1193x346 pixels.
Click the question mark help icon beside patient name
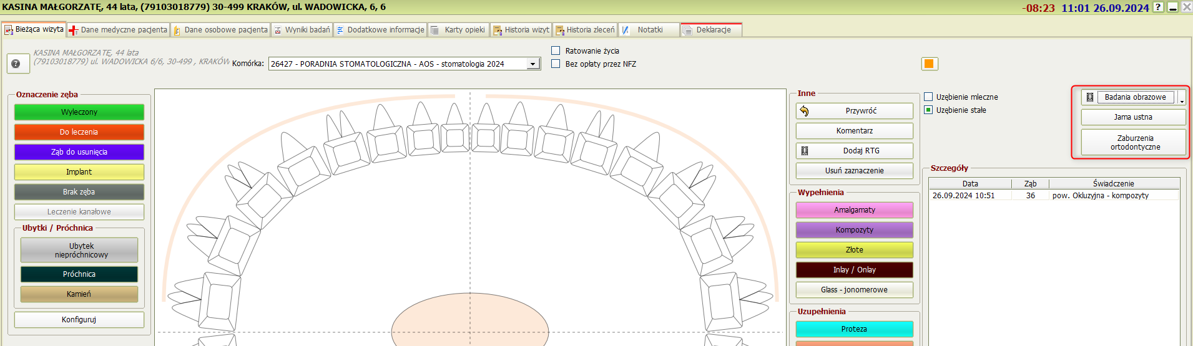click(16, 64)
